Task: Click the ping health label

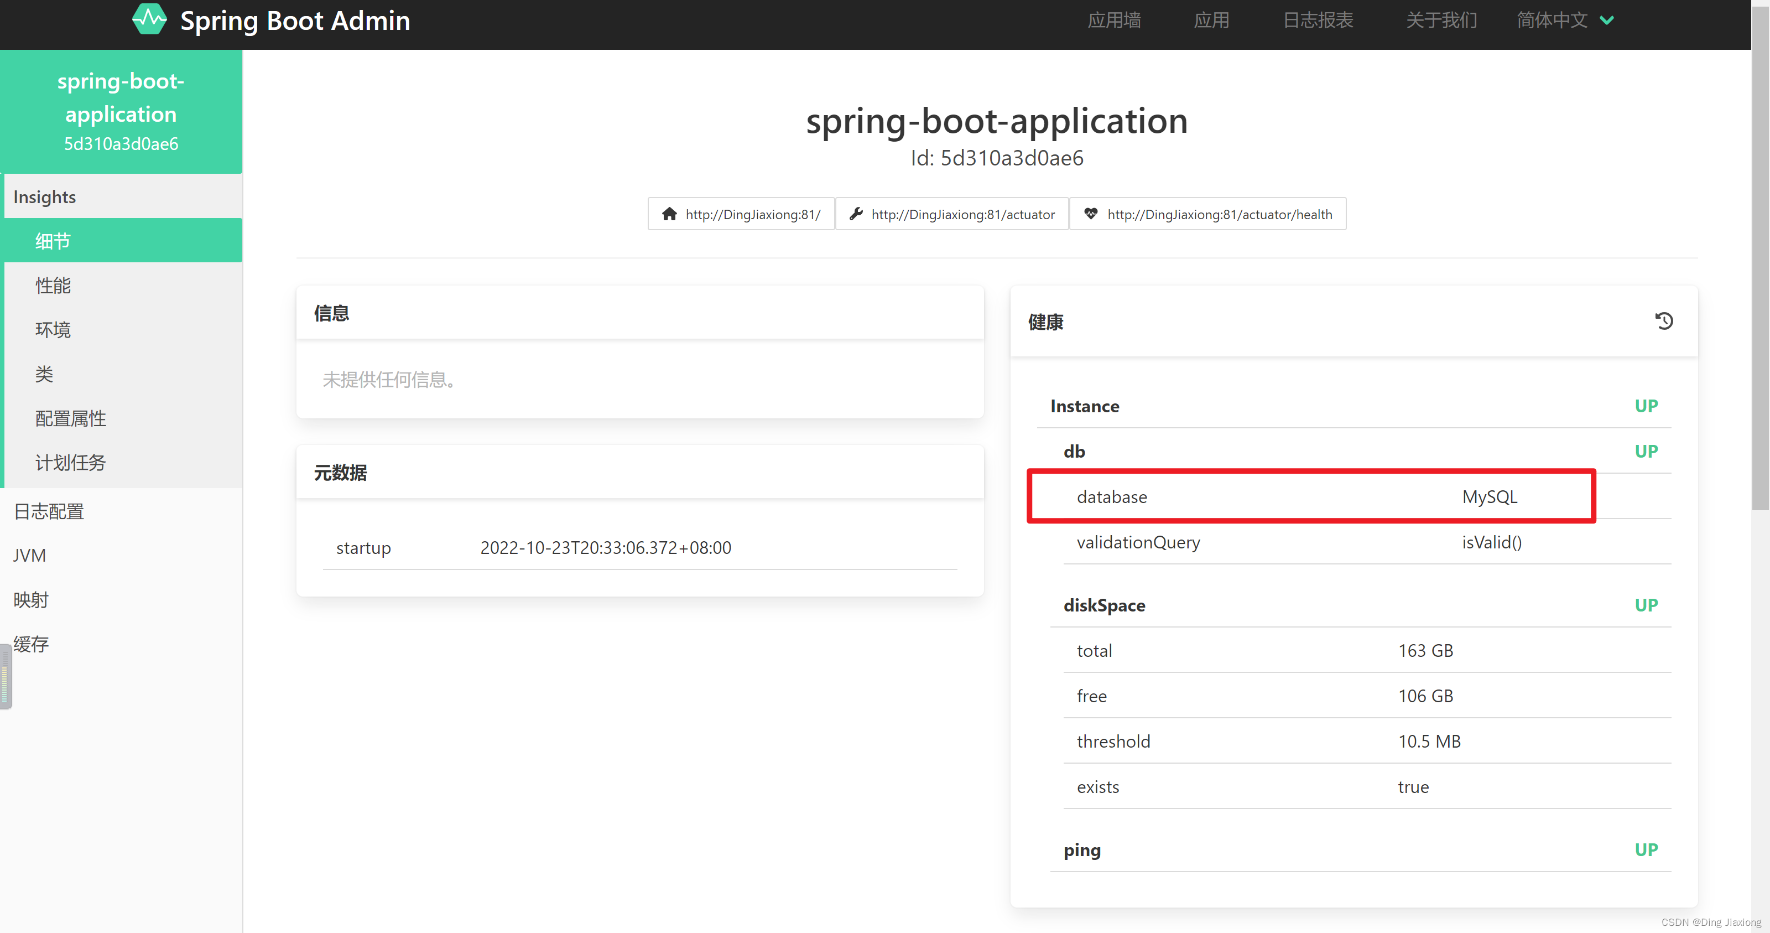Action: click(1081, 851)
